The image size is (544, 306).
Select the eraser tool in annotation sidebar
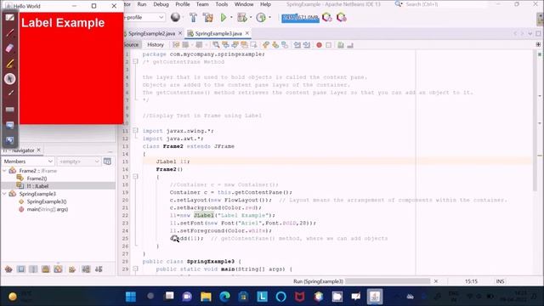(9, 48)
